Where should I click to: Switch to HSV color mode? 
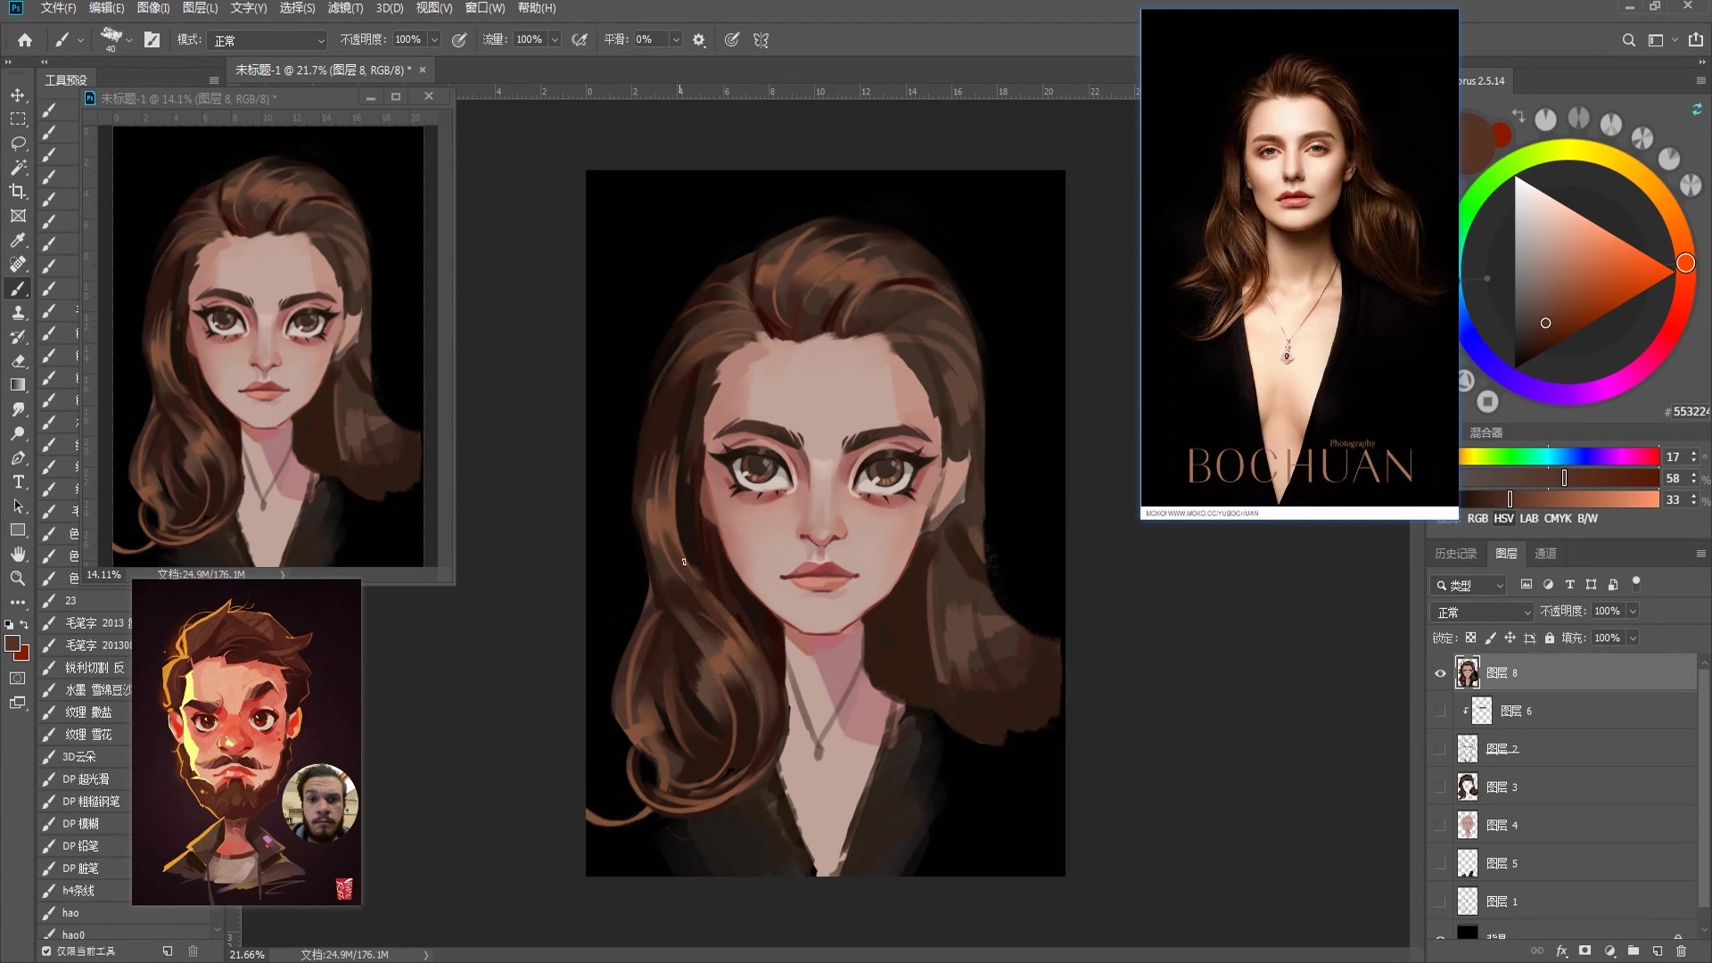1503,518
